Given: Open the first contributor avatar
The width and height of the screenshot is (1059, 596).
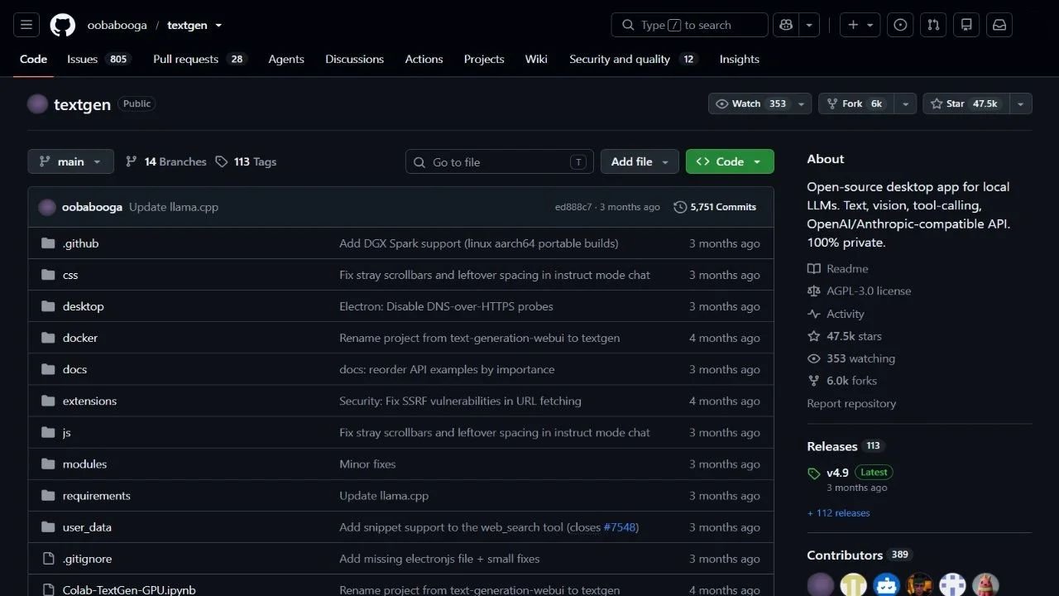Looking at the screenshot, I should (821, 585).
